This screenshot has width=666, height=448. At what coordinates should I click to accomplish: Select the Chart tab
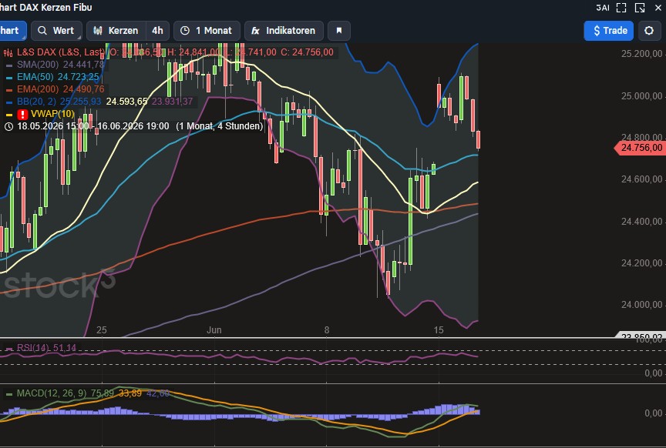(12, 31)
